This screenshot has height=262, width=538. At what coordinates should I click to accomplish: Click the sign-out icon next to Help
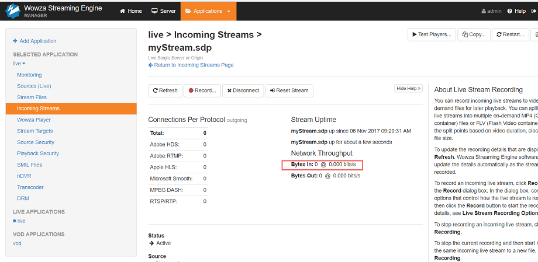point(534,11)
